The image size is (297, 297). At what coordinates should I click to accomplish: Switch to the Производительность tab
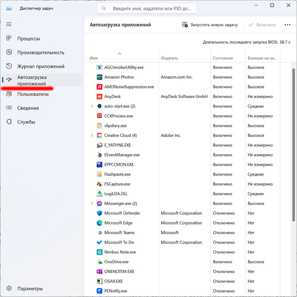[x=40, y=53]
